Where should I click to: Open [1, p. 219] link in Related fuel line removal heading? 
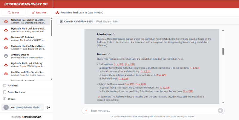pos(129,84)
